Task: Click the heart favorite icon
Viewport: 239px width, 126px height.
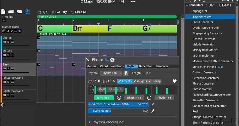Action: coord(175,81)
